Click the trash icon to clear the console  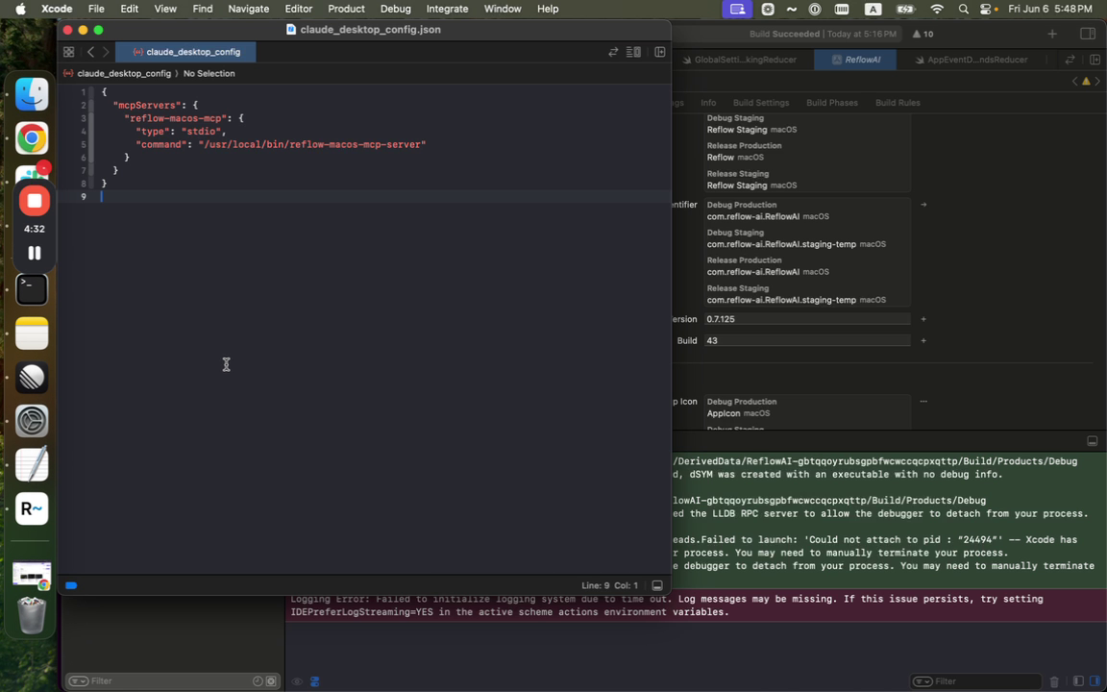[x=1054, y=681]
